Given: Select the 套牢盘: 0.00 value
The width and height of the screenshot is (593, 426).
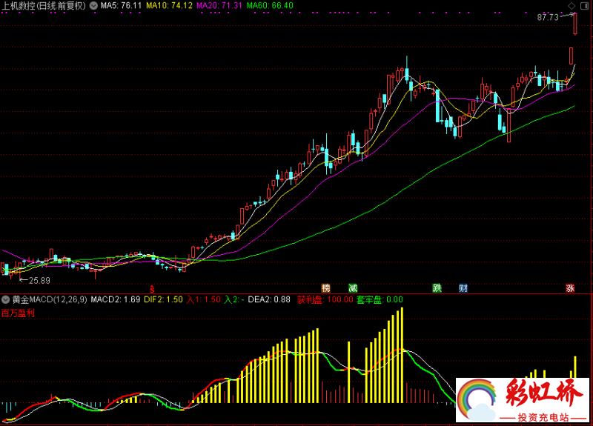Looking at the screenshot, I should click(x=380, y=300).
